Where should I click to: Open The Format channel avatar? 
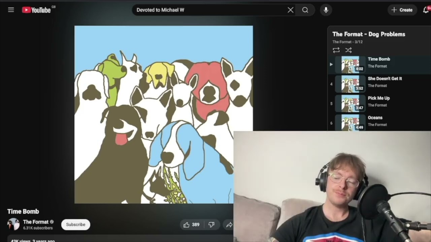(13, 225)
